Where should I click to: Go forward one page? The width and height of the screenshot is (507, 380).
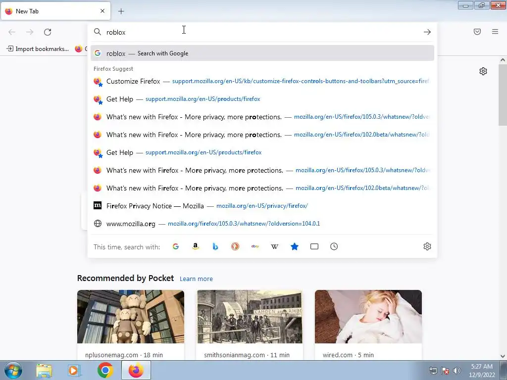[30, 32]
